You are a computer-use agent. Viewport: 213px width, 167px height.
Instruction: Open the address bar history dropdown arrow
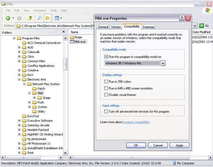point(195,26)
